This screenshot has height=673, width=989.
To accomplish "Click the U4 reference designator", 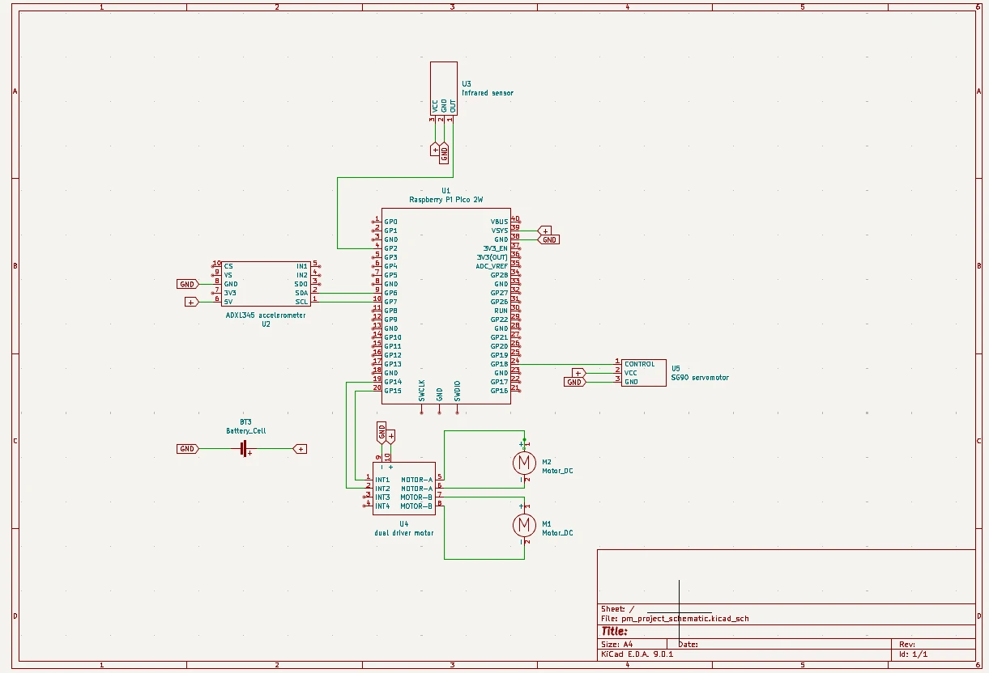I will (x=403, y=524).
